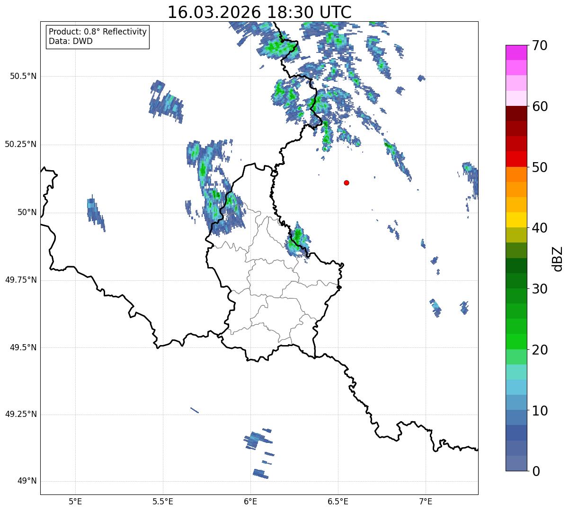Screen dimensions: 569x511
Task: Click the "Product: 0.8° Reflectivity" label
Action: pyautogui.click(x=98, y=32)
